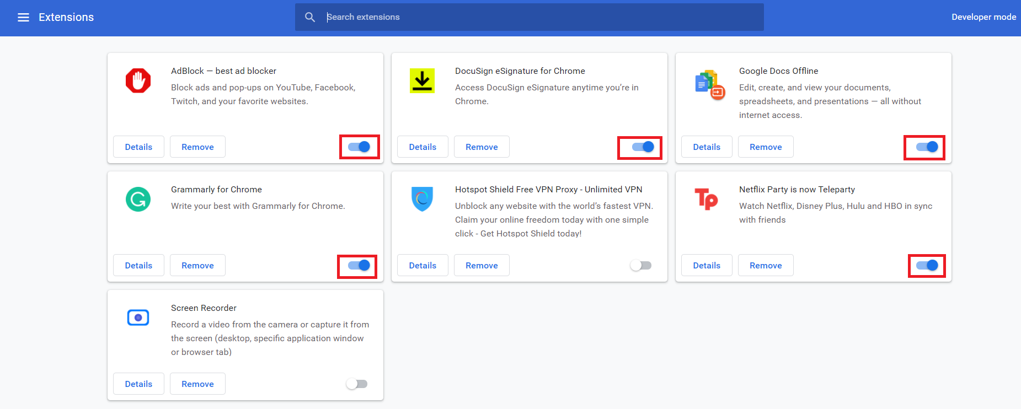Click the AdBlock red hand icon

pos(138,80)
